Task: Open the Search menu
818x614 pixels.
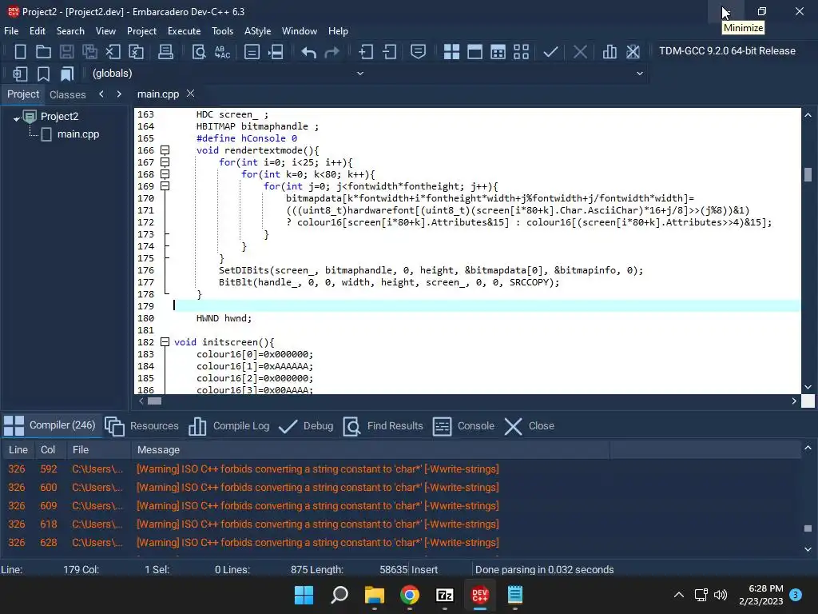Action: pyautogui.click(x=70, y=31)
